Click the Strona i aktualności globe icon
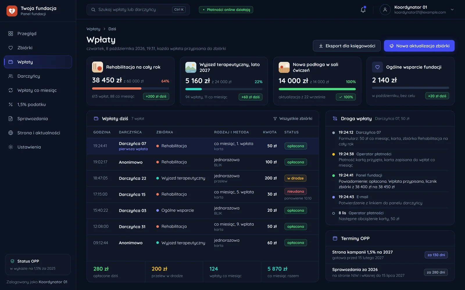This screenshot has width=465, height=290. point(11,133)
